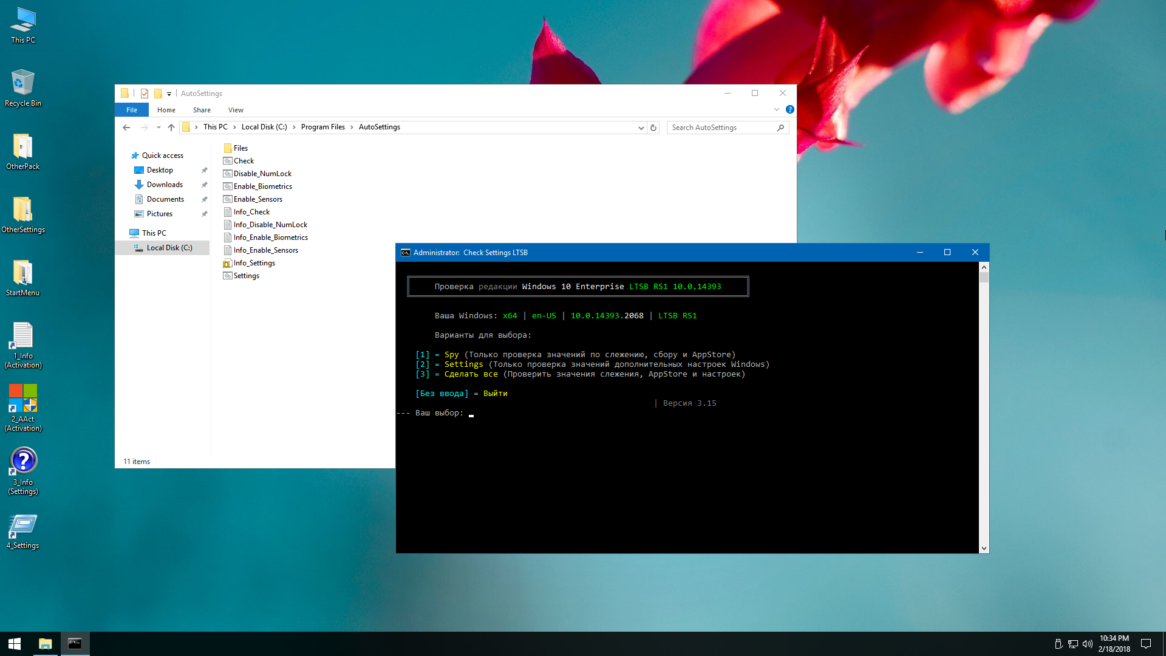Open the 2_AAct Activation desktop shortcut
The width and height of the screenshot is (1166, 656).
23,398
